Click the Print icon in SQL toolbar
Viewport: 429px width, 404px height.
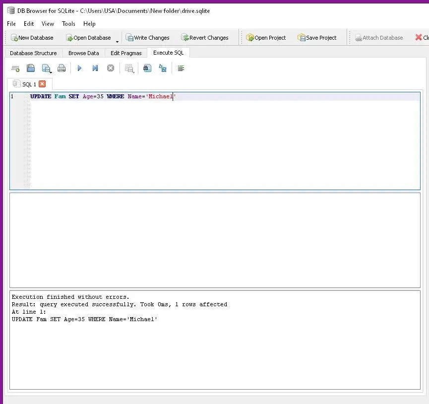[x=61, y=68]
